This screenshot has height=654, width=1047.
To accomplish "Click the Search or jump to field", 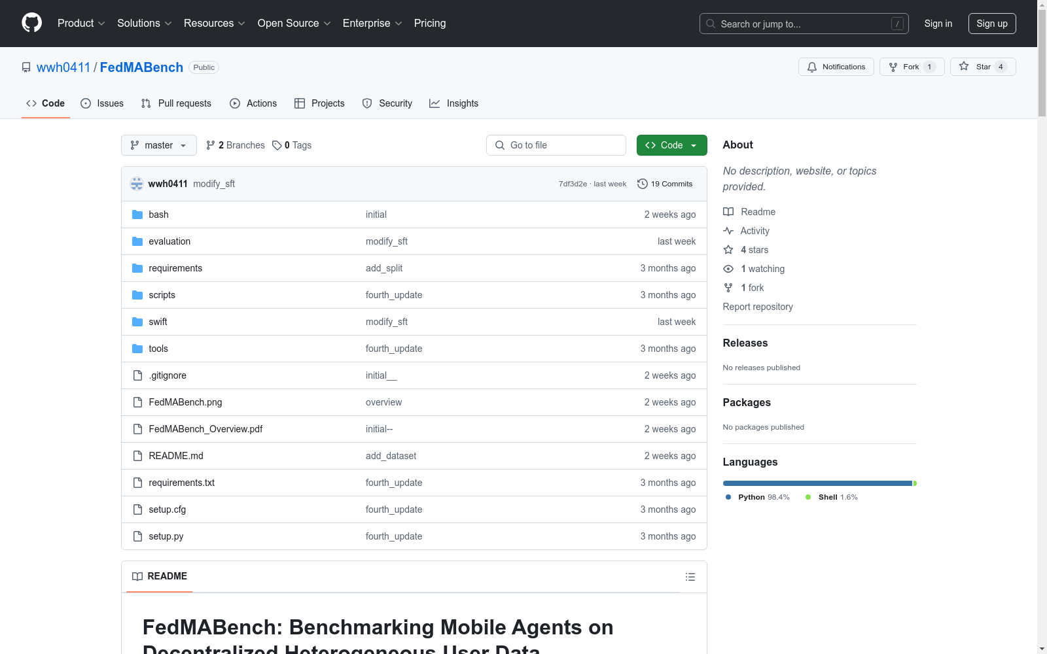I will 804,24.
